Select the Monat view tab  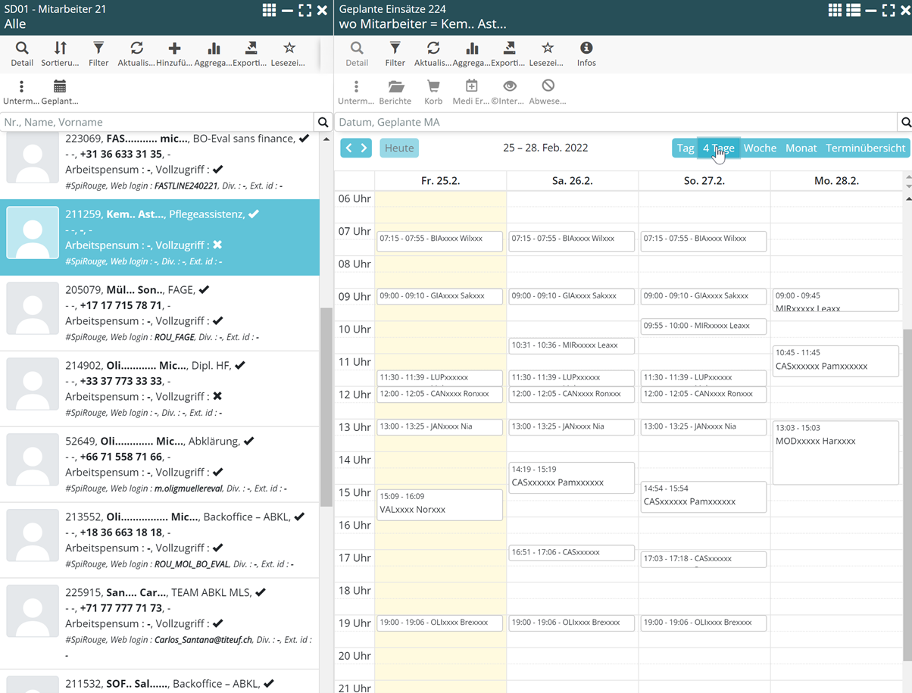point(801,148)
